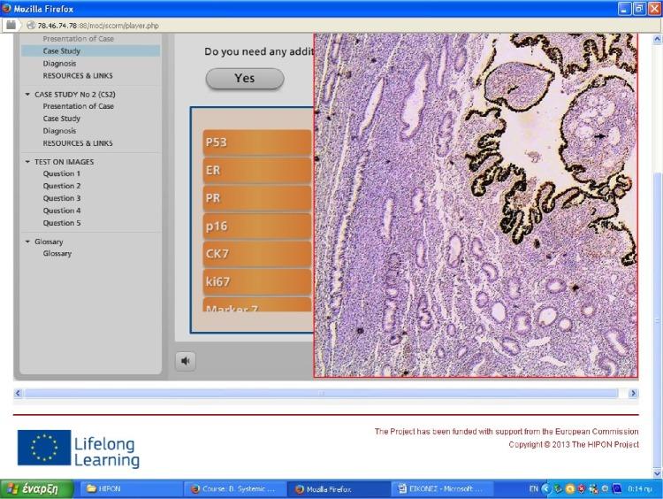Select the PR marker button
This screenshot has height=499, width=663.
(257, 198)
